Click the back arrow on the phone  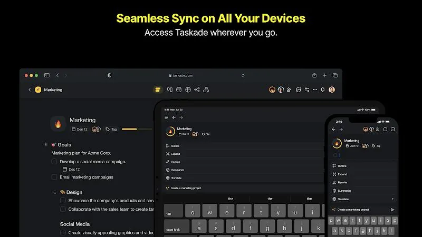(333, 129)
